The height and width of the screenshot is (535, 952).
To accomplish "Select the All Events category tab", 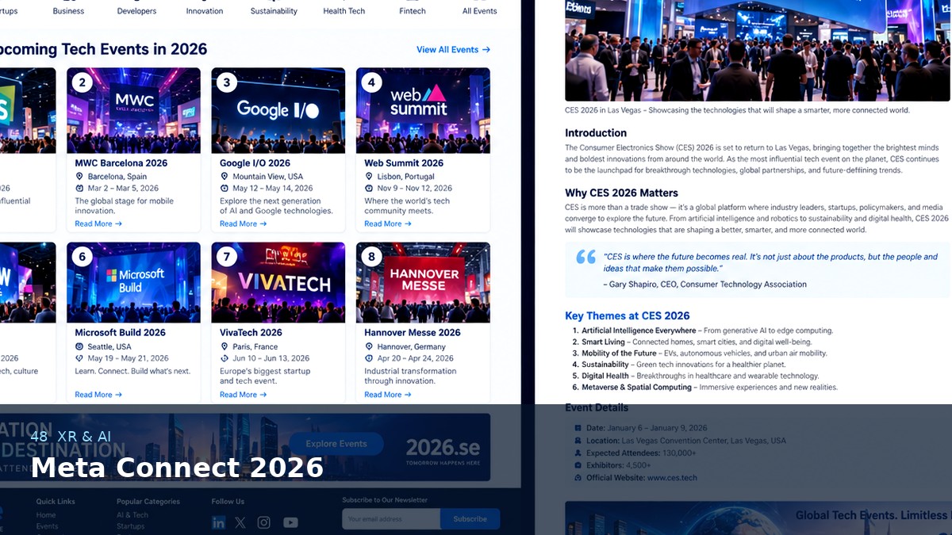I will click(479, 11).
